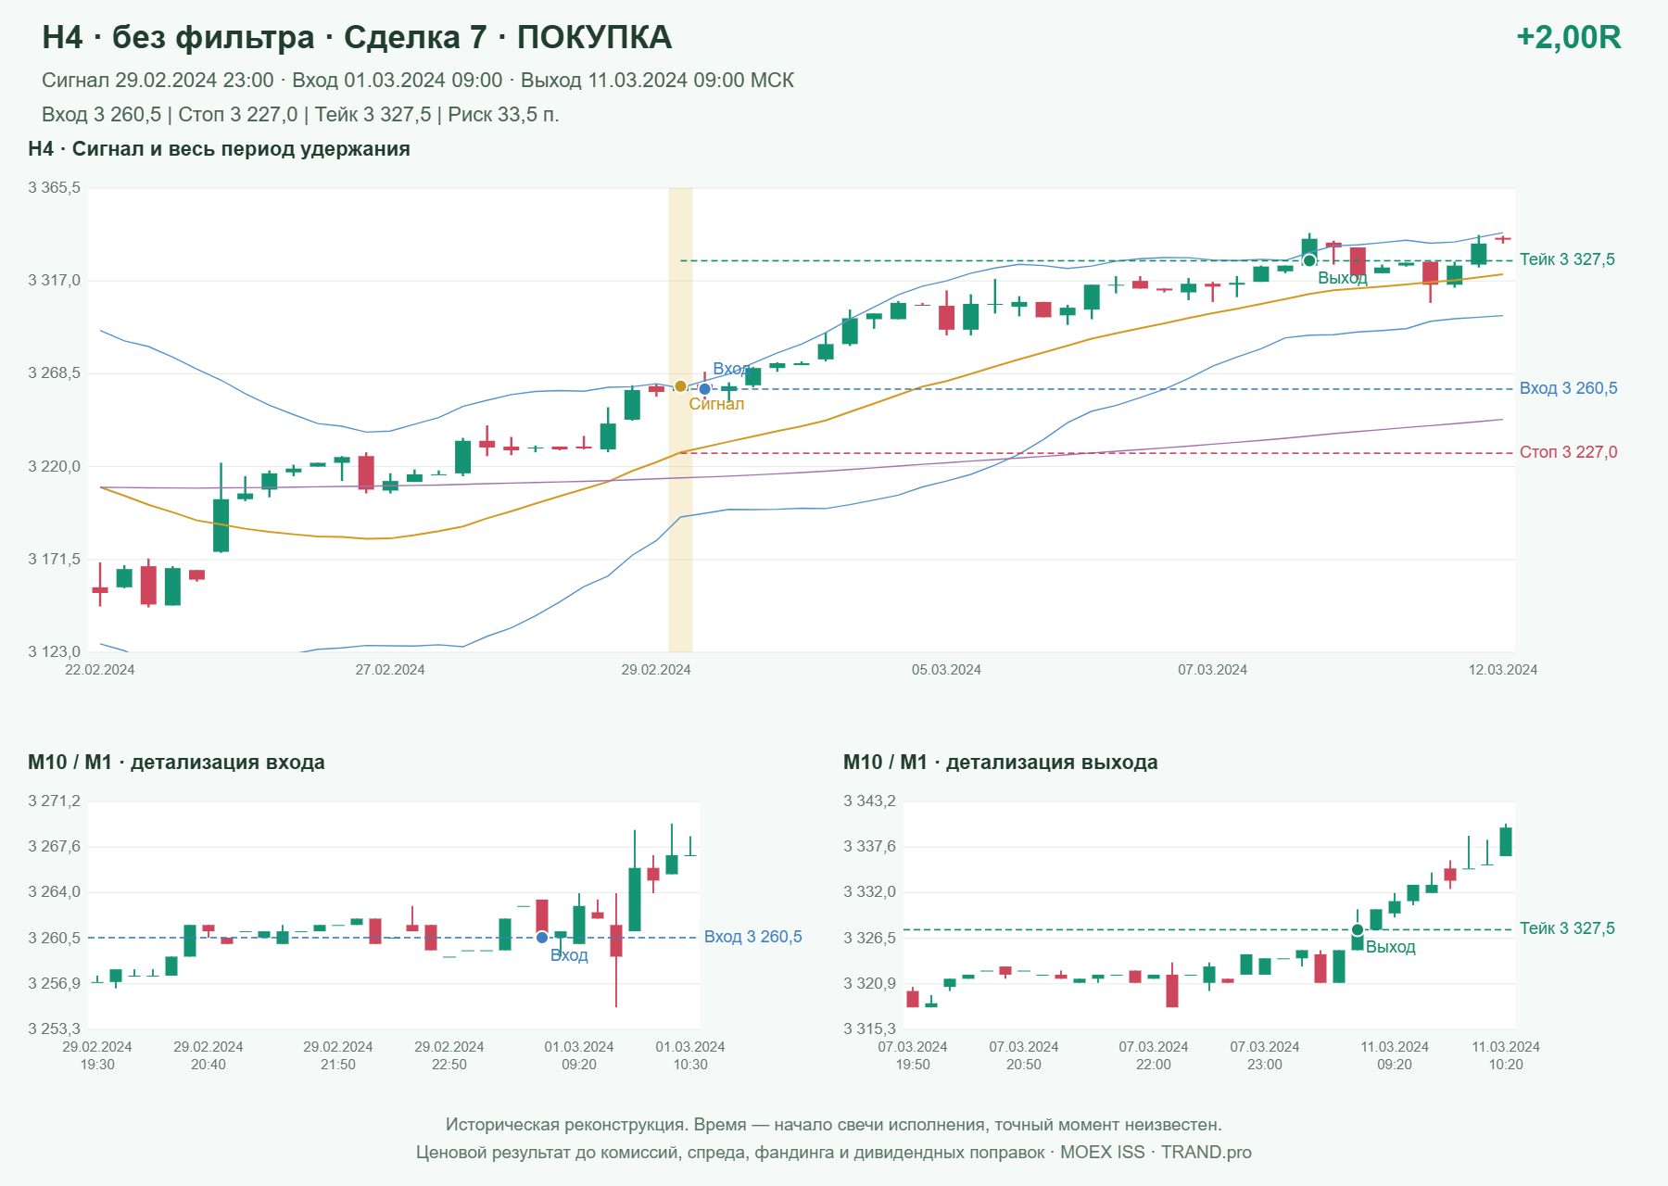The width and height of the screenshot is (1668, 1186).
Task: Click date label 29.02.2024 on H4 axis
Action: [656, 670]
